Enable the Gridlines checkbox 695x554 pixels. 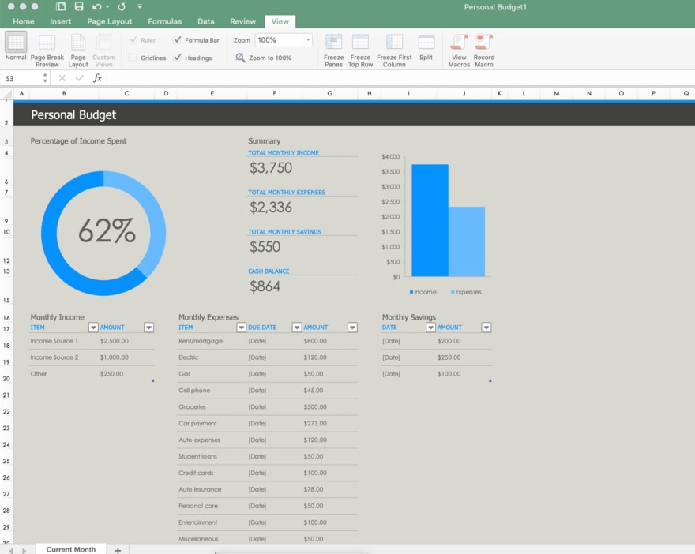coord(133,58)
